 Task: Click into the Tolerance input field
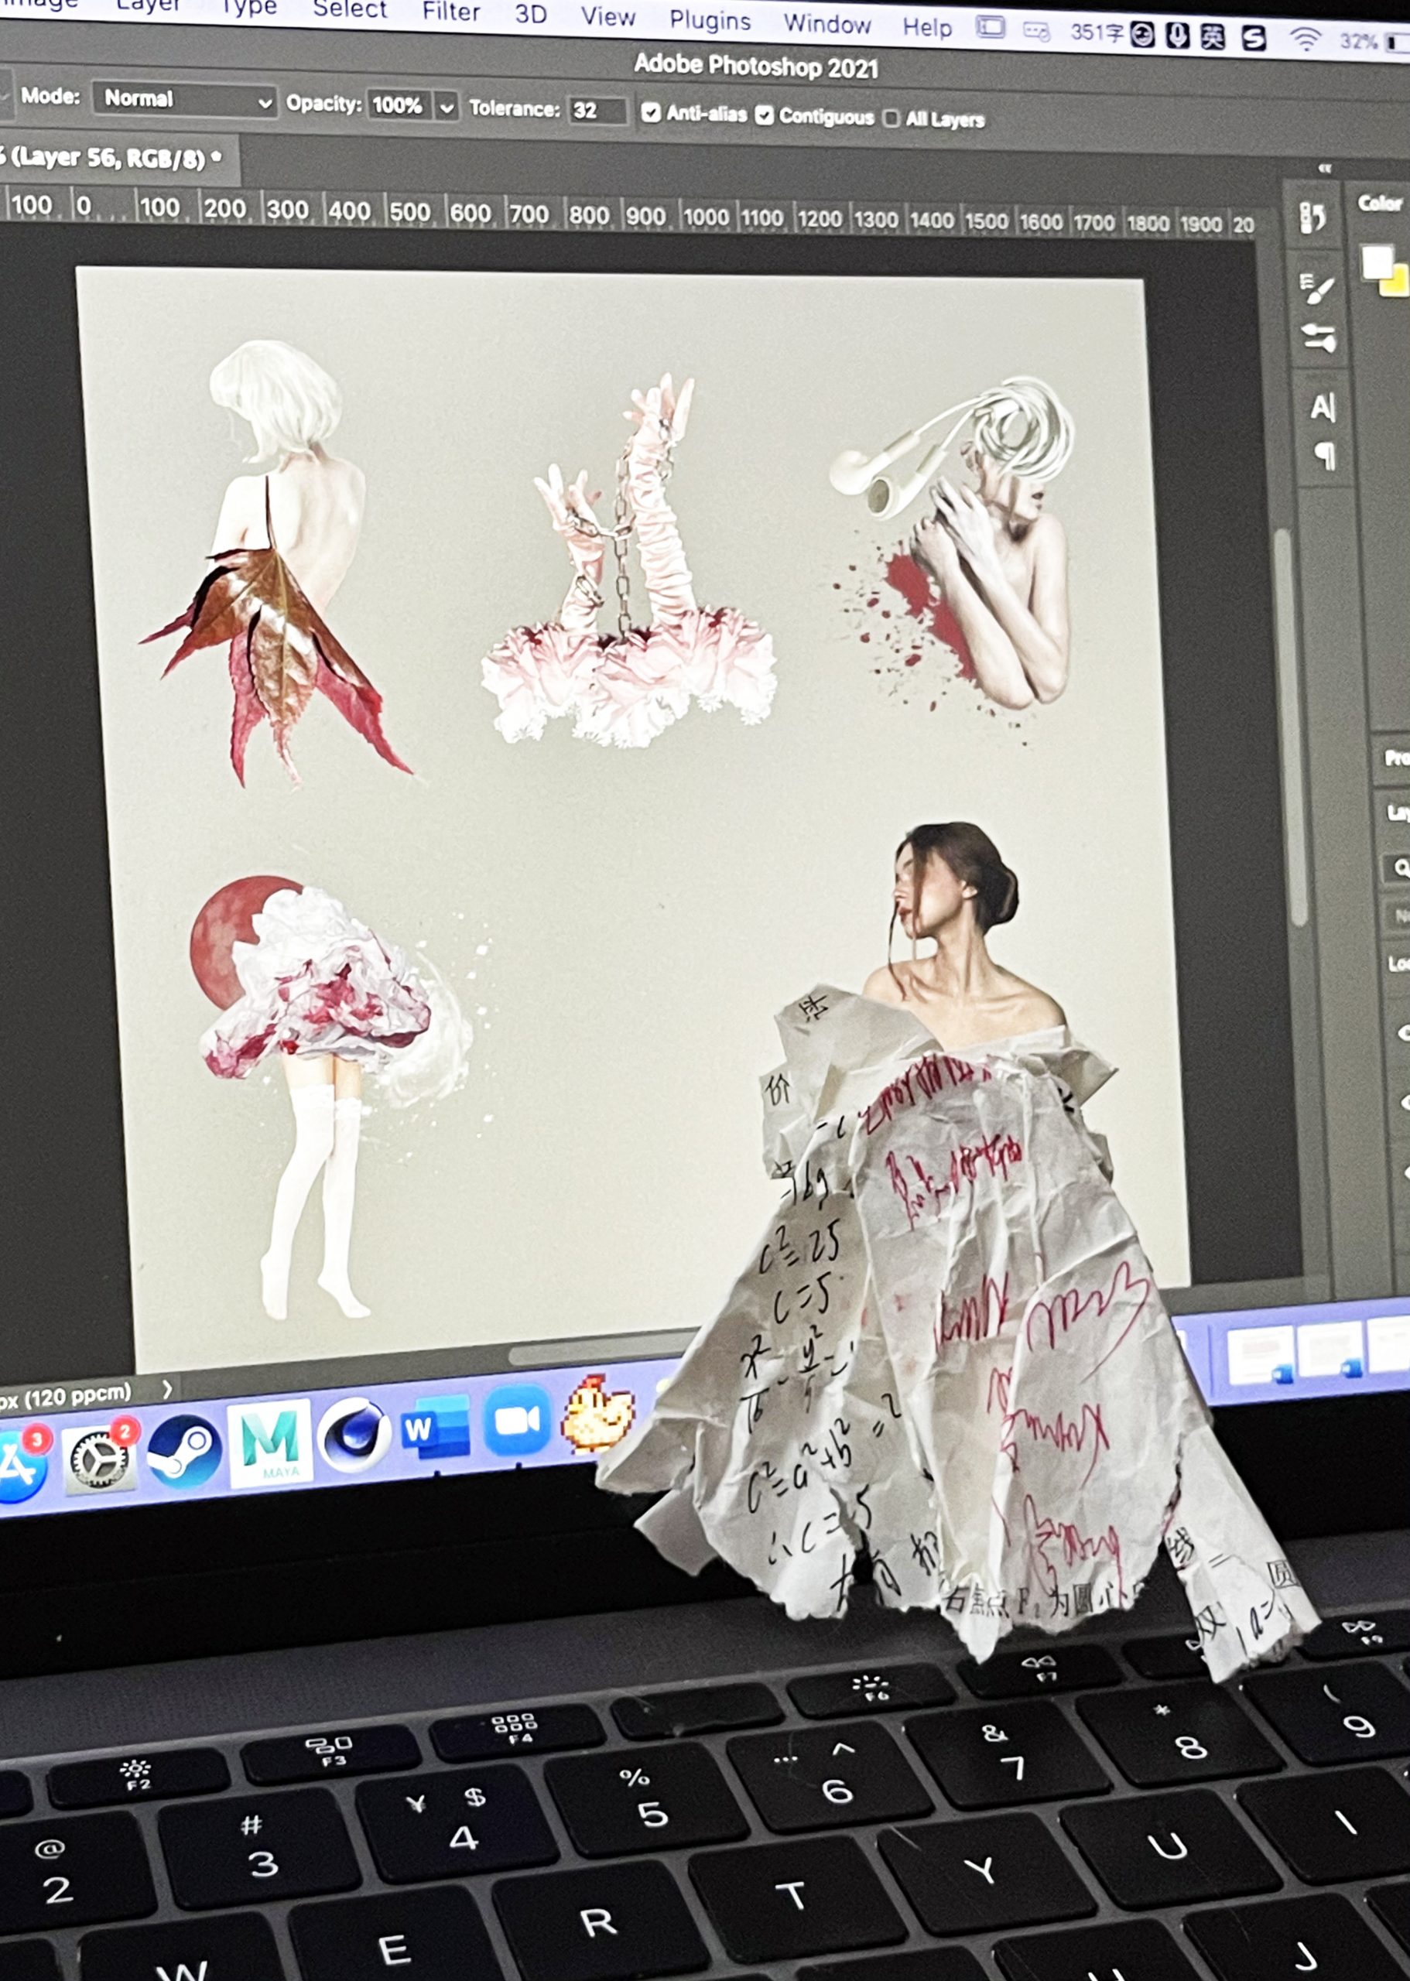point(597,111)
